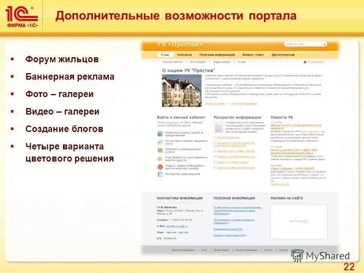
Task: Open the complaints book via its notebook icon
Action: coord(160,133)
